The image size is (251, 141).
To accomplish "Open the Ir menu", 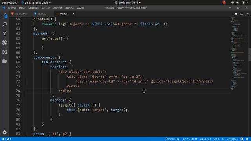I will pos(49,8).
